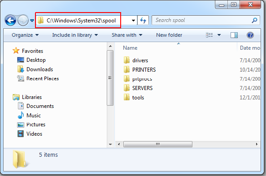Screen dimensions: 266x176
Task: Click the Forward navigation arrow button
Action: tap(23, 21)
